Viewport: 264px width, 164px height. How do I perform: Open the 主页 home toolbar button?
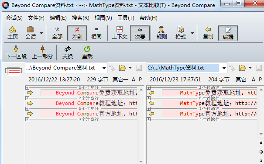(x=13, y=33)
